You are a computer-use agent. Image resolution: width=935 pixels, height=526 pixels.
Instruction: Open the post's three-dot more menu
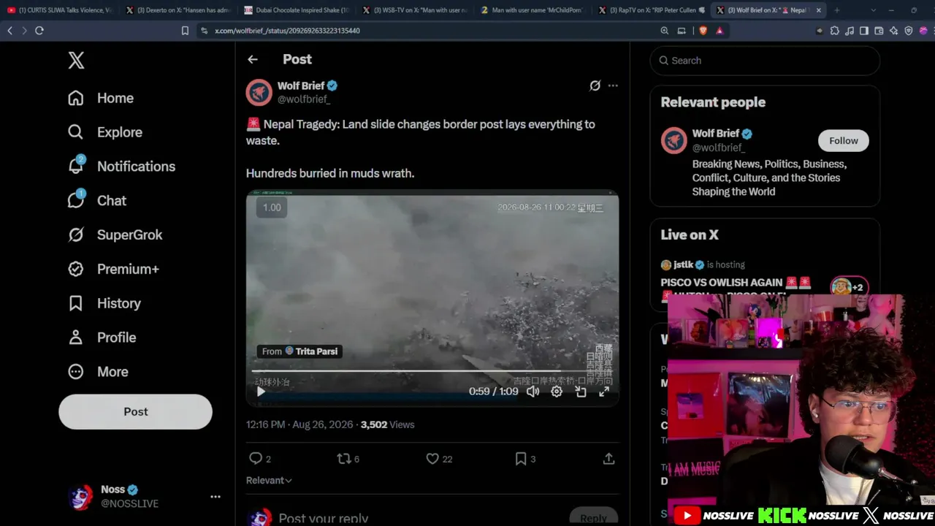click(613, 86)
